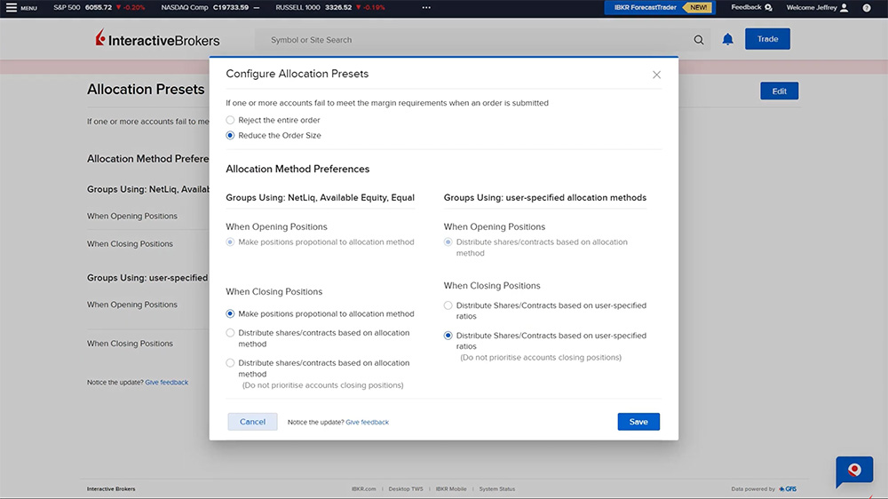Screen dimensions: 888x499
Task: Select Reject the entire order
Action: point(230,120)
